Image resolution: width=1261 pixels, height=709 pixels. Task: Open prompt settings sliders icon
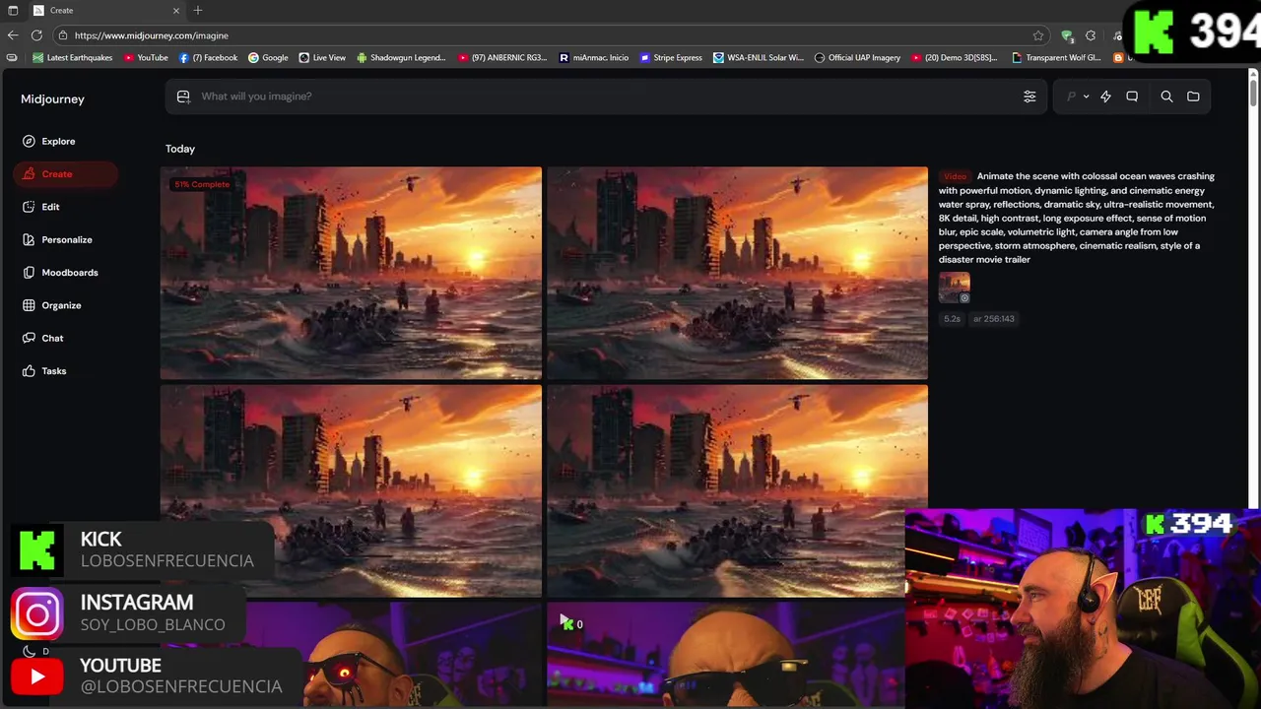tap(1029, 97)
